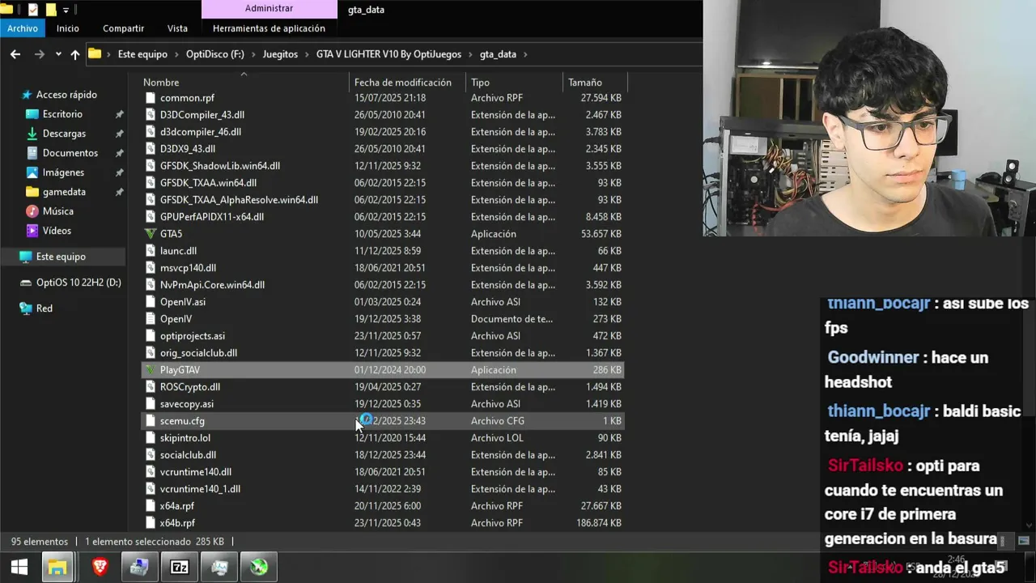Click the address bar folder icon
Viewport: 1036px width, 583px height.
click(95, 54)
